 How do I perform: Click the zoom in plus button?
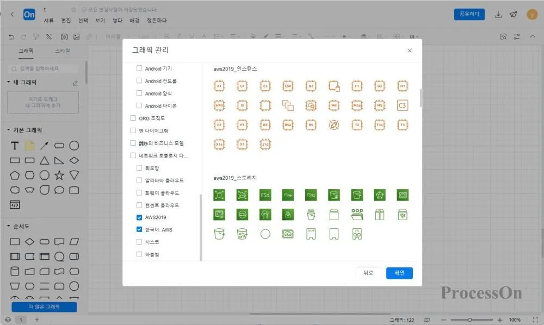tap(499, 320)
